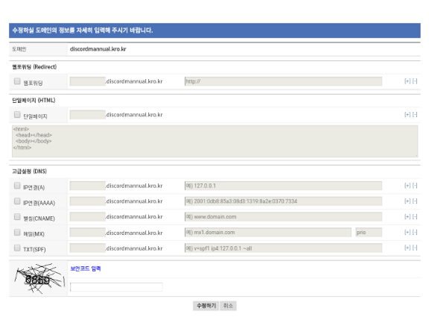The image size is (429, 317).
Task: Click the 웹포워딩 (Redirect) section heading
Action: pyautogui.click(x=34, y=67)
